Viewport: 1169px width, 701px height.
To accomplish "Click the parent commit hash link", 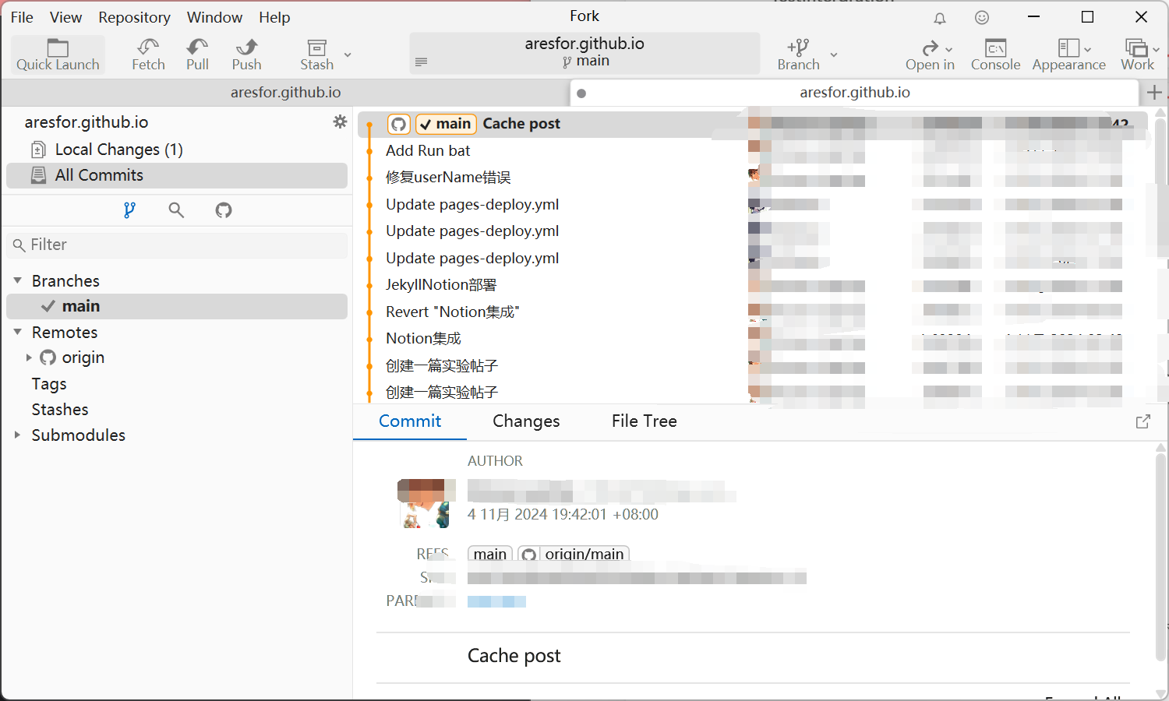I will pos(496,601).
